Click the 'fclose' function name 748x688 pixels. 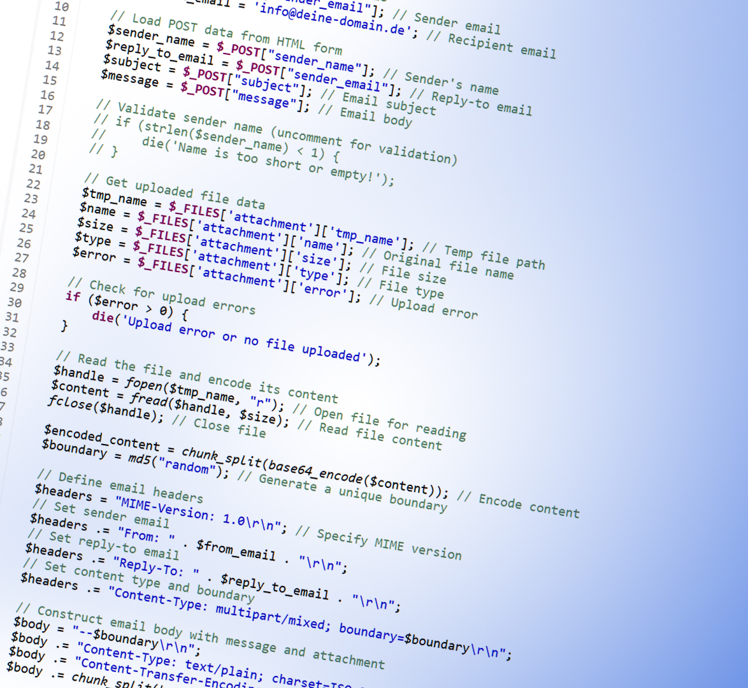[69, 403]
